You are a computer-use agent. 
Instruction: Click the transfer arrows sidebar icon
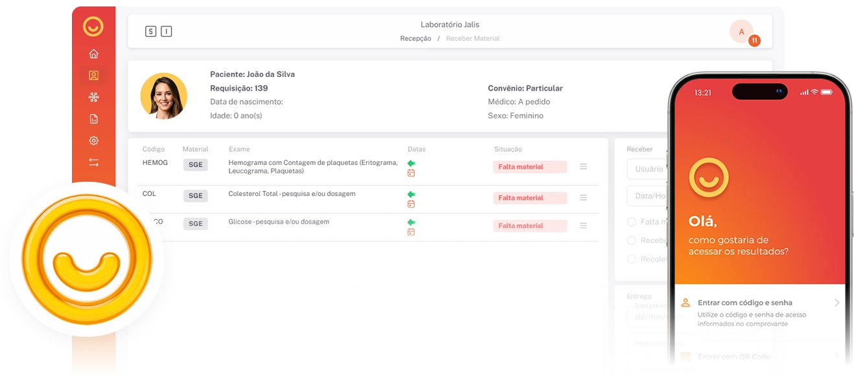tap(93, 163)
